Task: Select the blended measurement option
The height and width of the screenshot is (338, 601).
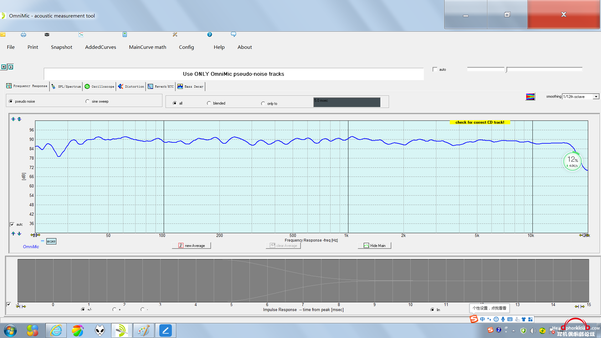Action: point(209,103)
